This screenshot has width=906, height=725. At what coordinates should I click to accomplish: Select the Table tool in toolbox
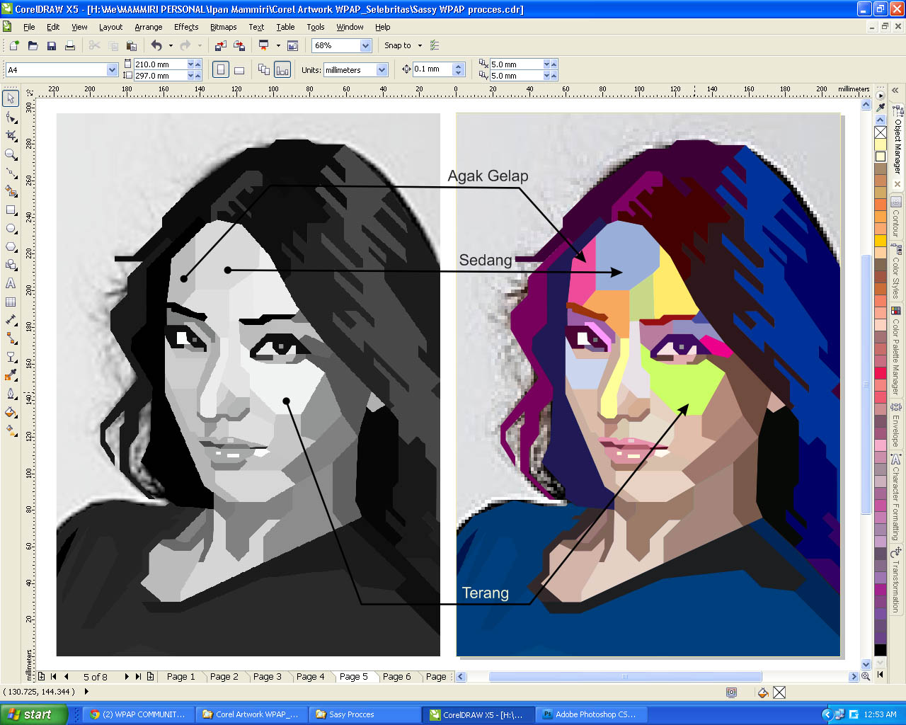11,302
